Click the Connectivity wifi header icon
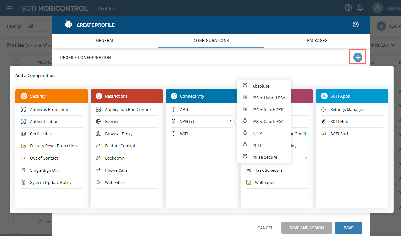The width and height of the screenshot is (401, 236). tap(174, 96)
